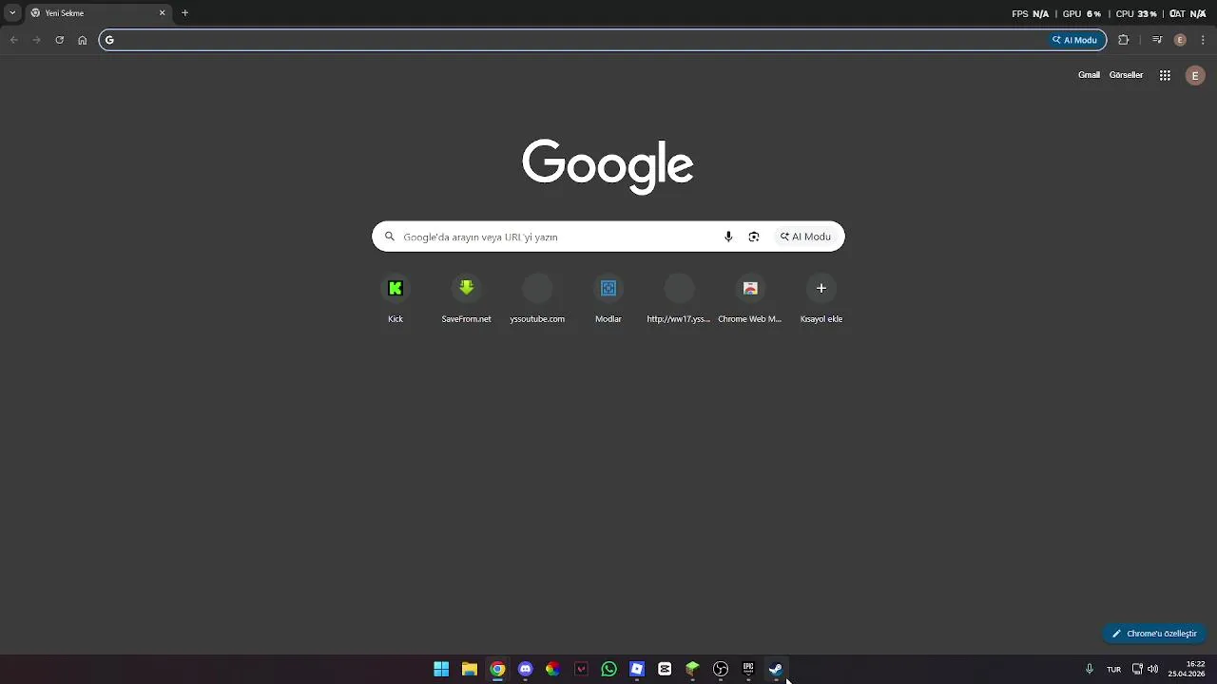Click AI Modu in the address bar
Viewport: 1217px width, 684px height.
[1074, 40]
